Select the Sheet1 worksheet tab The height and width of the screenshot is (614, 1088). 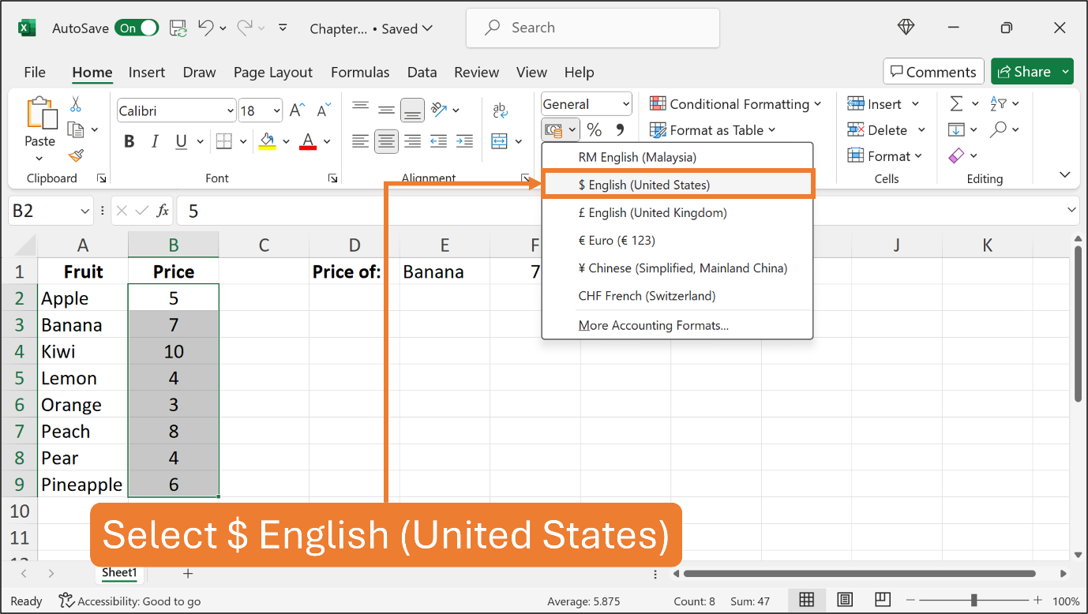pyautogui.click(x=119, y=574)
